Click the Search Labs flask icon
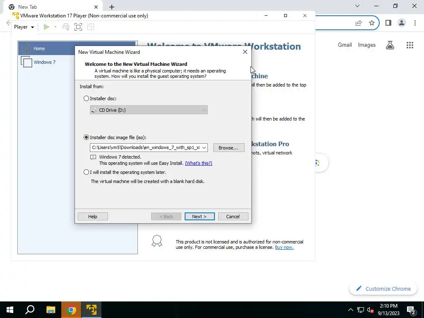Screen dimensions: 424x318 pos(390,45)
